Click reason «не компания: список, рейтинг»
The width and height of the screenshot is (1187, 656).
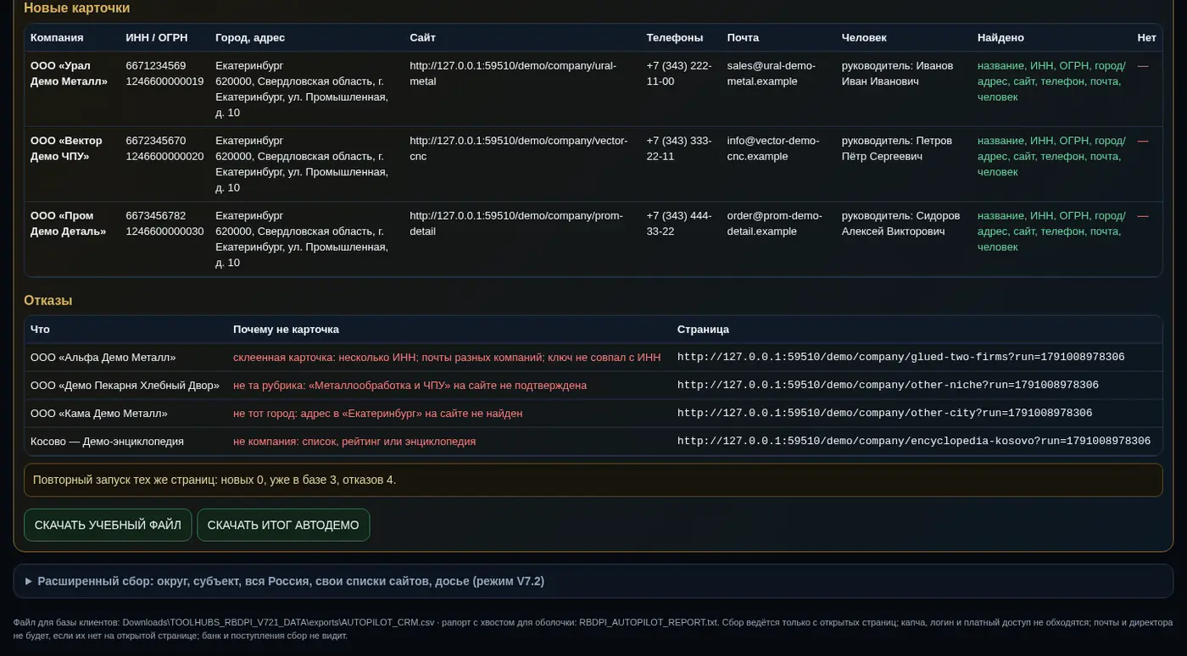point(310,441)
